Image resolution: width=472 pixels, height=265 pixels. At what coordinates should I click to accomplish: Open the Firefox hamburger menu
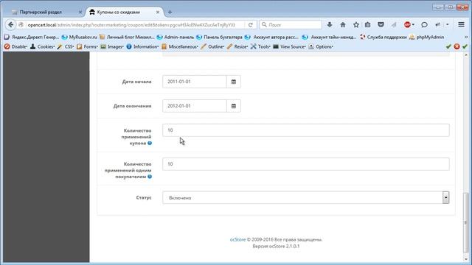[461, 24]
